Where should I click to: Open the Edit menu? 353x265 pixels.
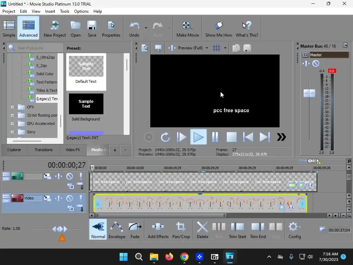click(23, 11)
